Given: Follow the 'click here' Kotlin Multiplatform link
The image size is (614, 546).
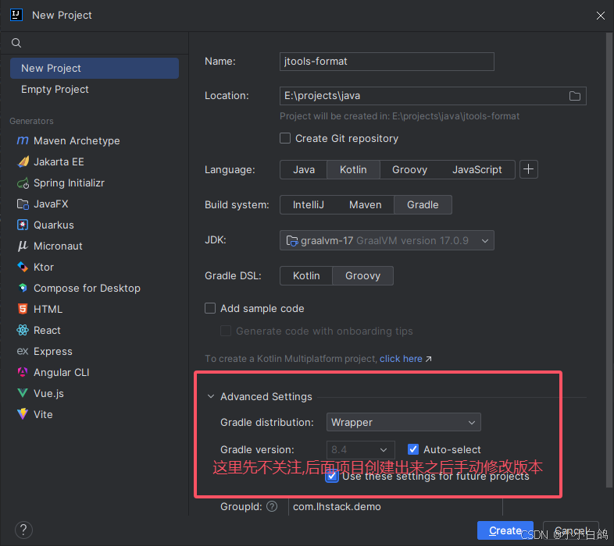Looking at the screenshot, I should point(401,359).
